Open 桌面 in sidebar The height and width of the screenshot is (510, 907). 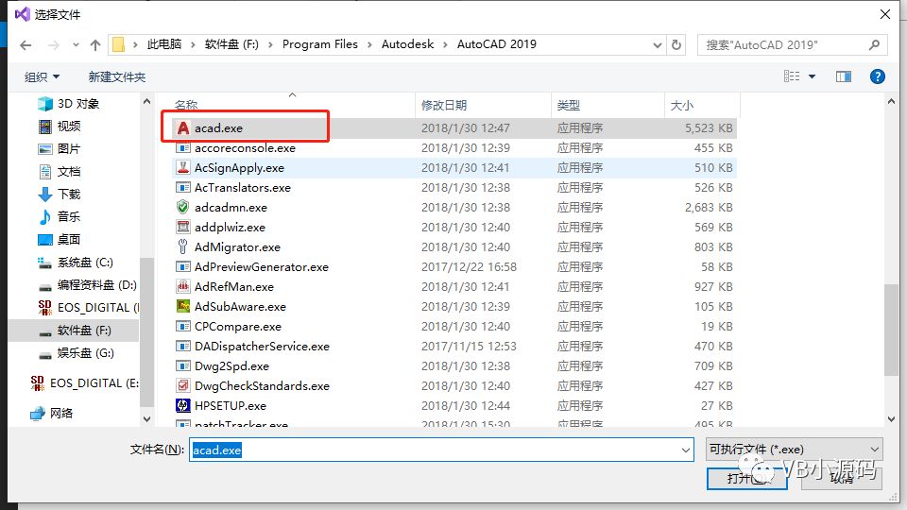click(x=60, y=239)
